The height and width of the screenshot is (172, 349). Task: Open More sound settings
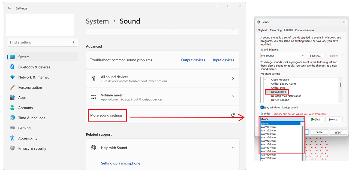[x=163, y=115]
